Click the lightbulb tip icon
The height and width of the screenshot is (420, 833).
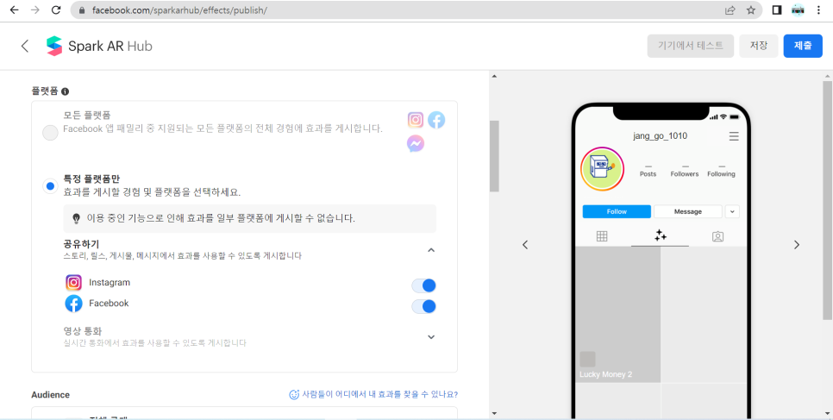pos(76,218)
